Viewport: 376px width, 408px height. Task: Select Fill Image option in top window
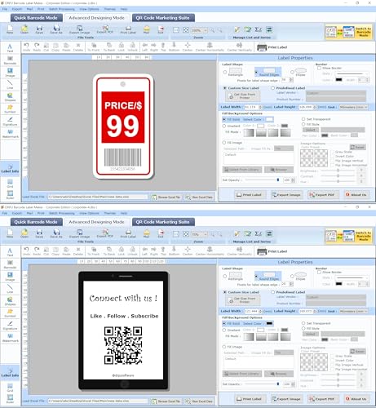pyautogui.click(x=224, y=143)
